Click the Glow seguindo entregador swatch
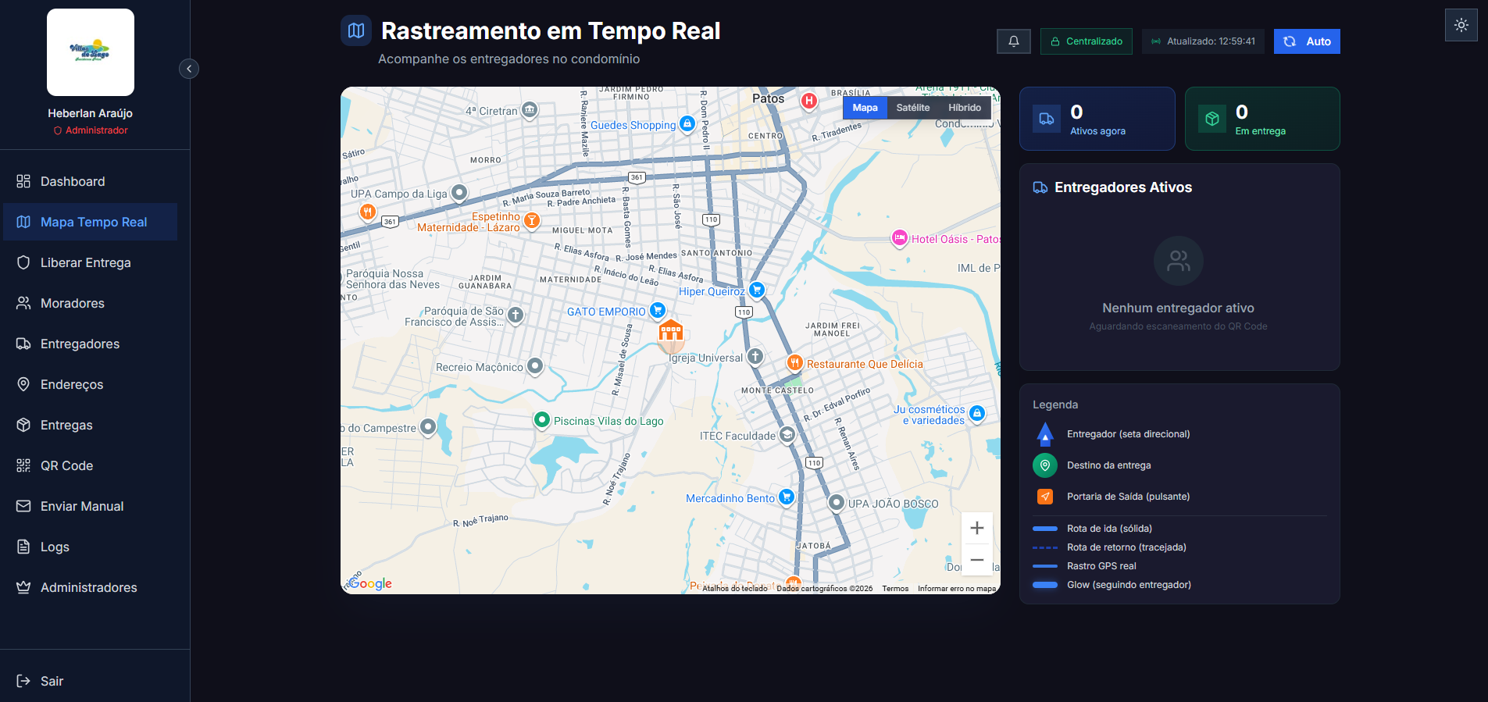The image size is (1488, 702). click(1045, 585)
